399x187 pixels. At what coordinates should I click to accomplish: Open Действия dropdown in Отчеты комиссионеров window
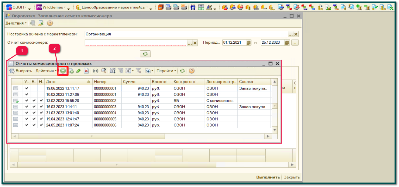point(46,71)
